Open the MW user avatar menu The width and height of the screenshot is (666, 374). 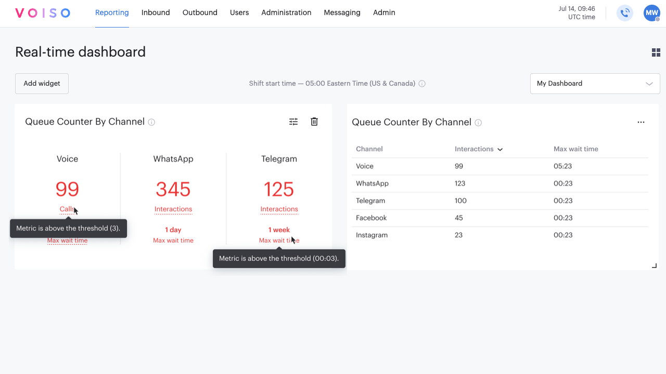[651, 13]
